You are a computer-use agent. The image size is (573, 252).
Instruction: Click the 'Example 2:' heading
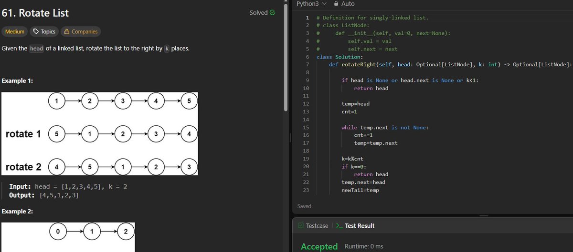coord(17,212)
